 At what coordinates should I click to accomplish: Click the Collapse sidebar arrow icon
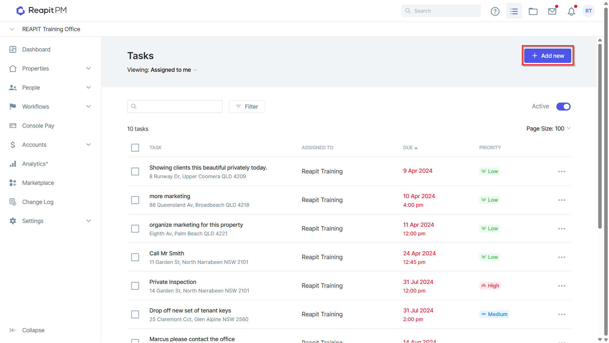coord(13,330)
